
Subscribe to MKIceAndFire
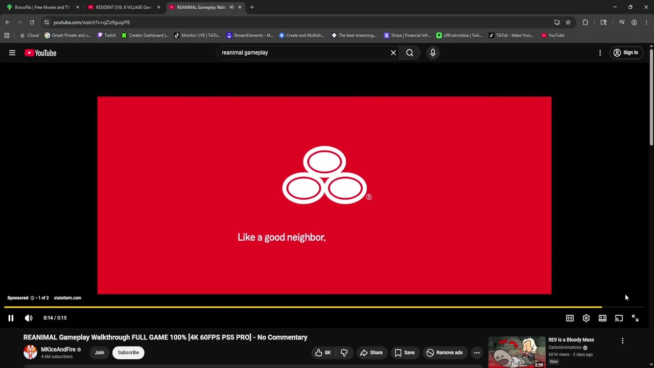(x=128, y=353)
